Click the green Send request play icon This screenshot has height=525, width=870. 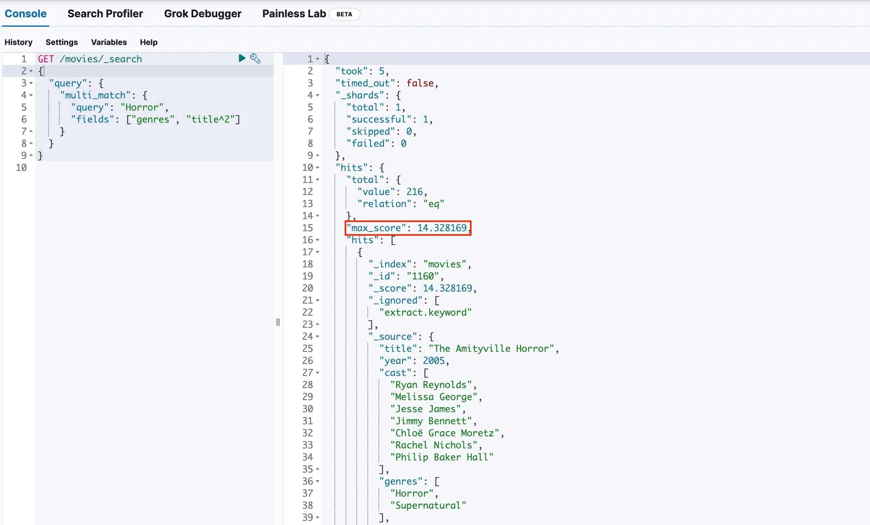(241, 58)
